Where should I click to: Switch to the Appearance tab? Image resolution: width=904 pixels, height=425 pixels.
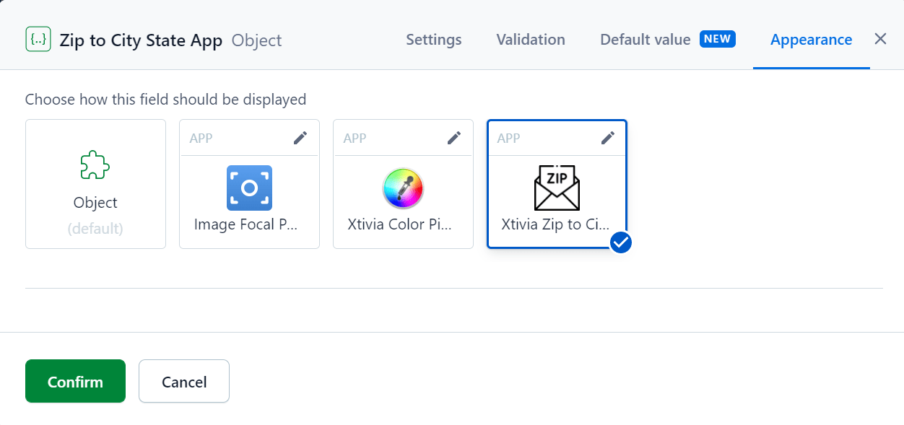(811, 40)
